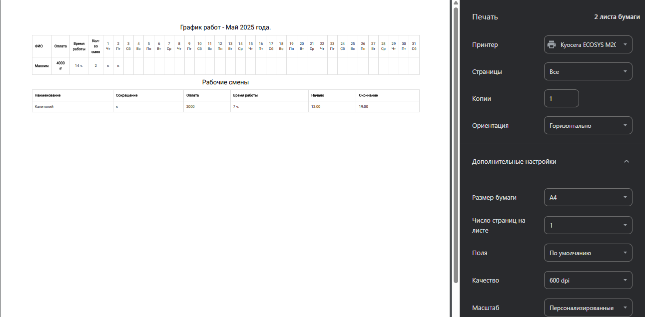Click the dropdown arrow in Ориентация field
The width and height of the screenshot is (645, 317).
coord(625,125)
